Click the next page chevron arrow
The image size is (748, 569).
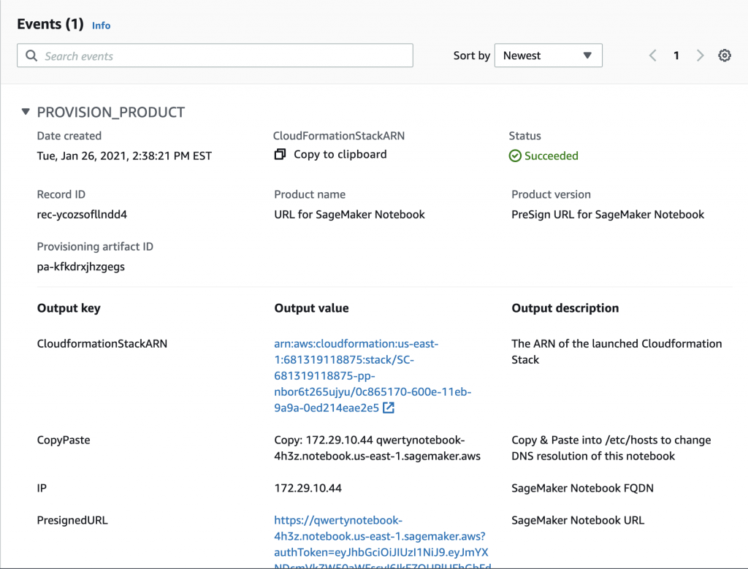(700, 55)
